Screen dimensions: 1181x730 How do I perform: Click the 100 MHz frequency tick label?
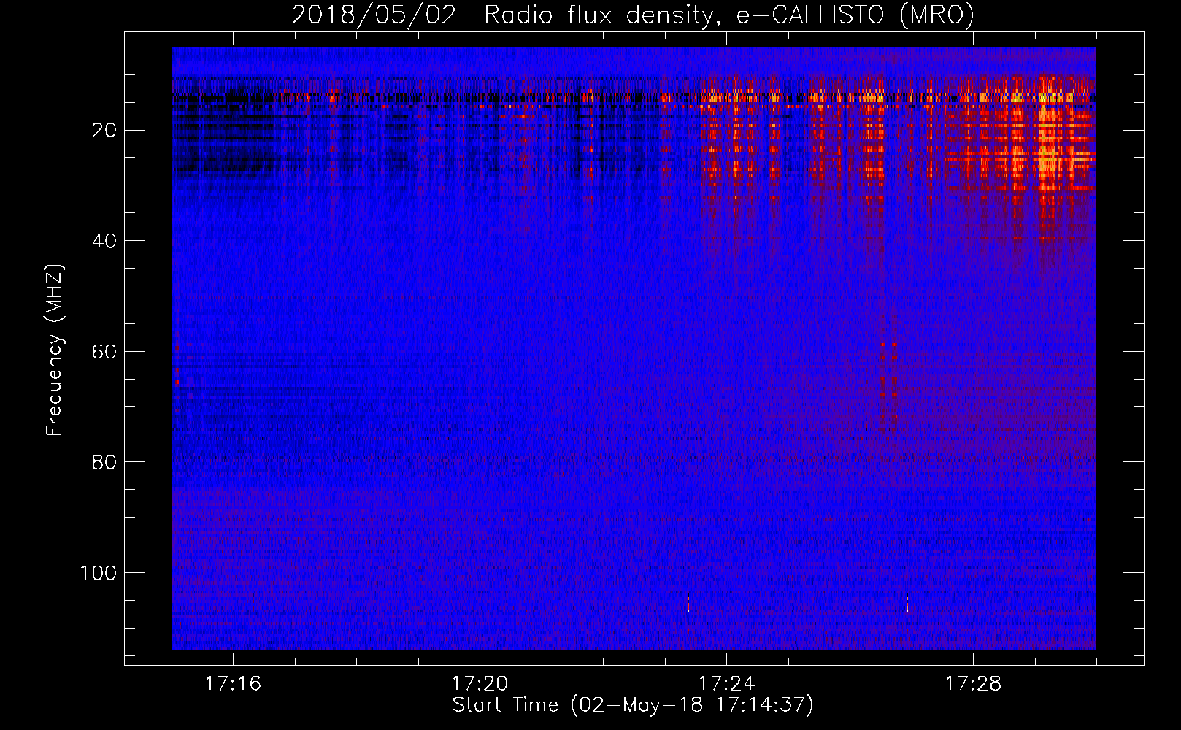(x=99, y=573)
